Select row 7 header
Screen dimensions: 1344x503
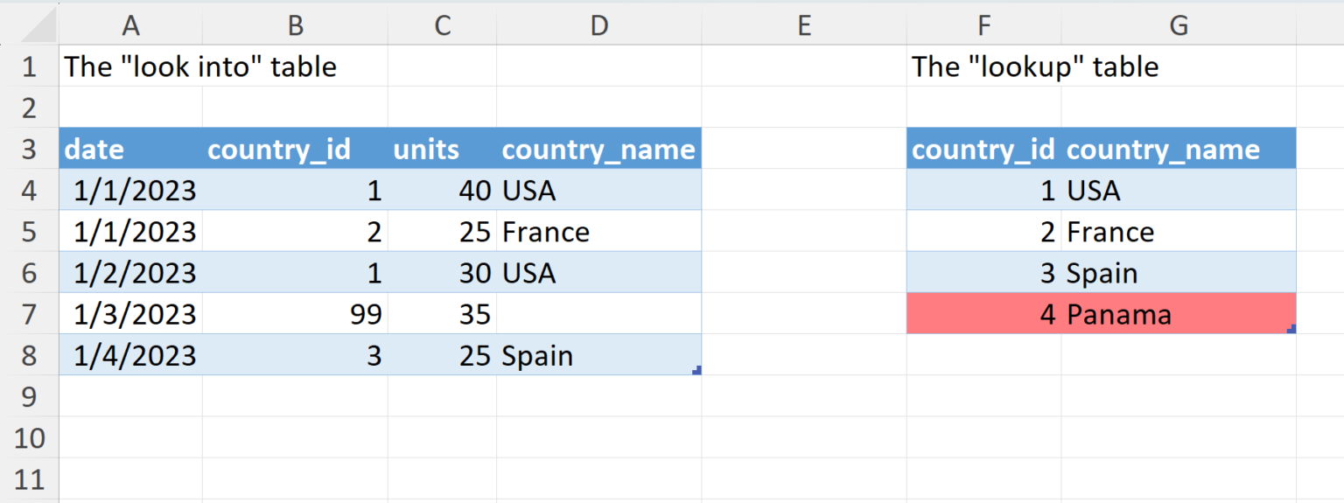click(x=29, y=314)
